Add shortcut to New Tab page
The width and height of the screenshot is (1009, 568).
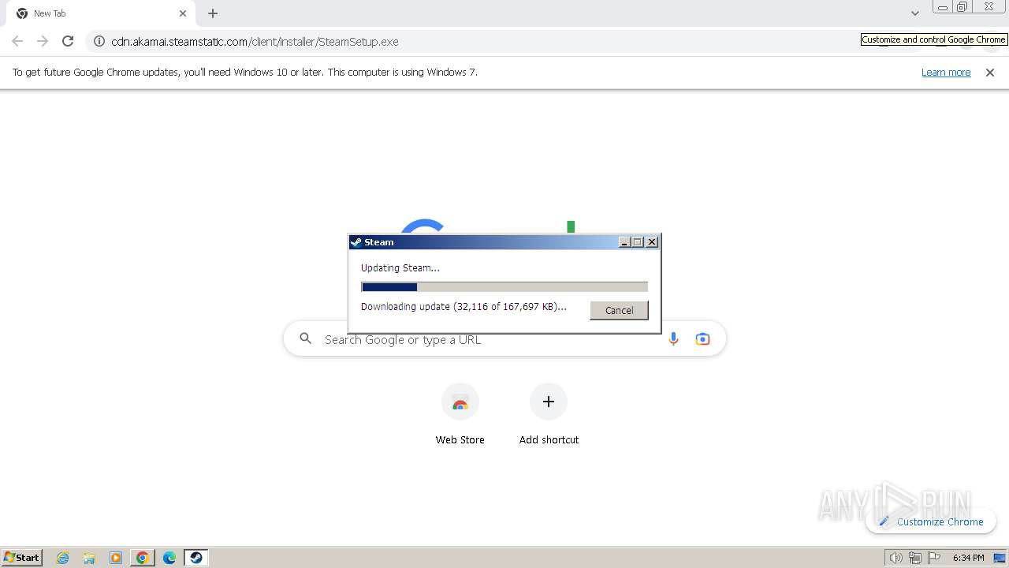tap(549, 415)
